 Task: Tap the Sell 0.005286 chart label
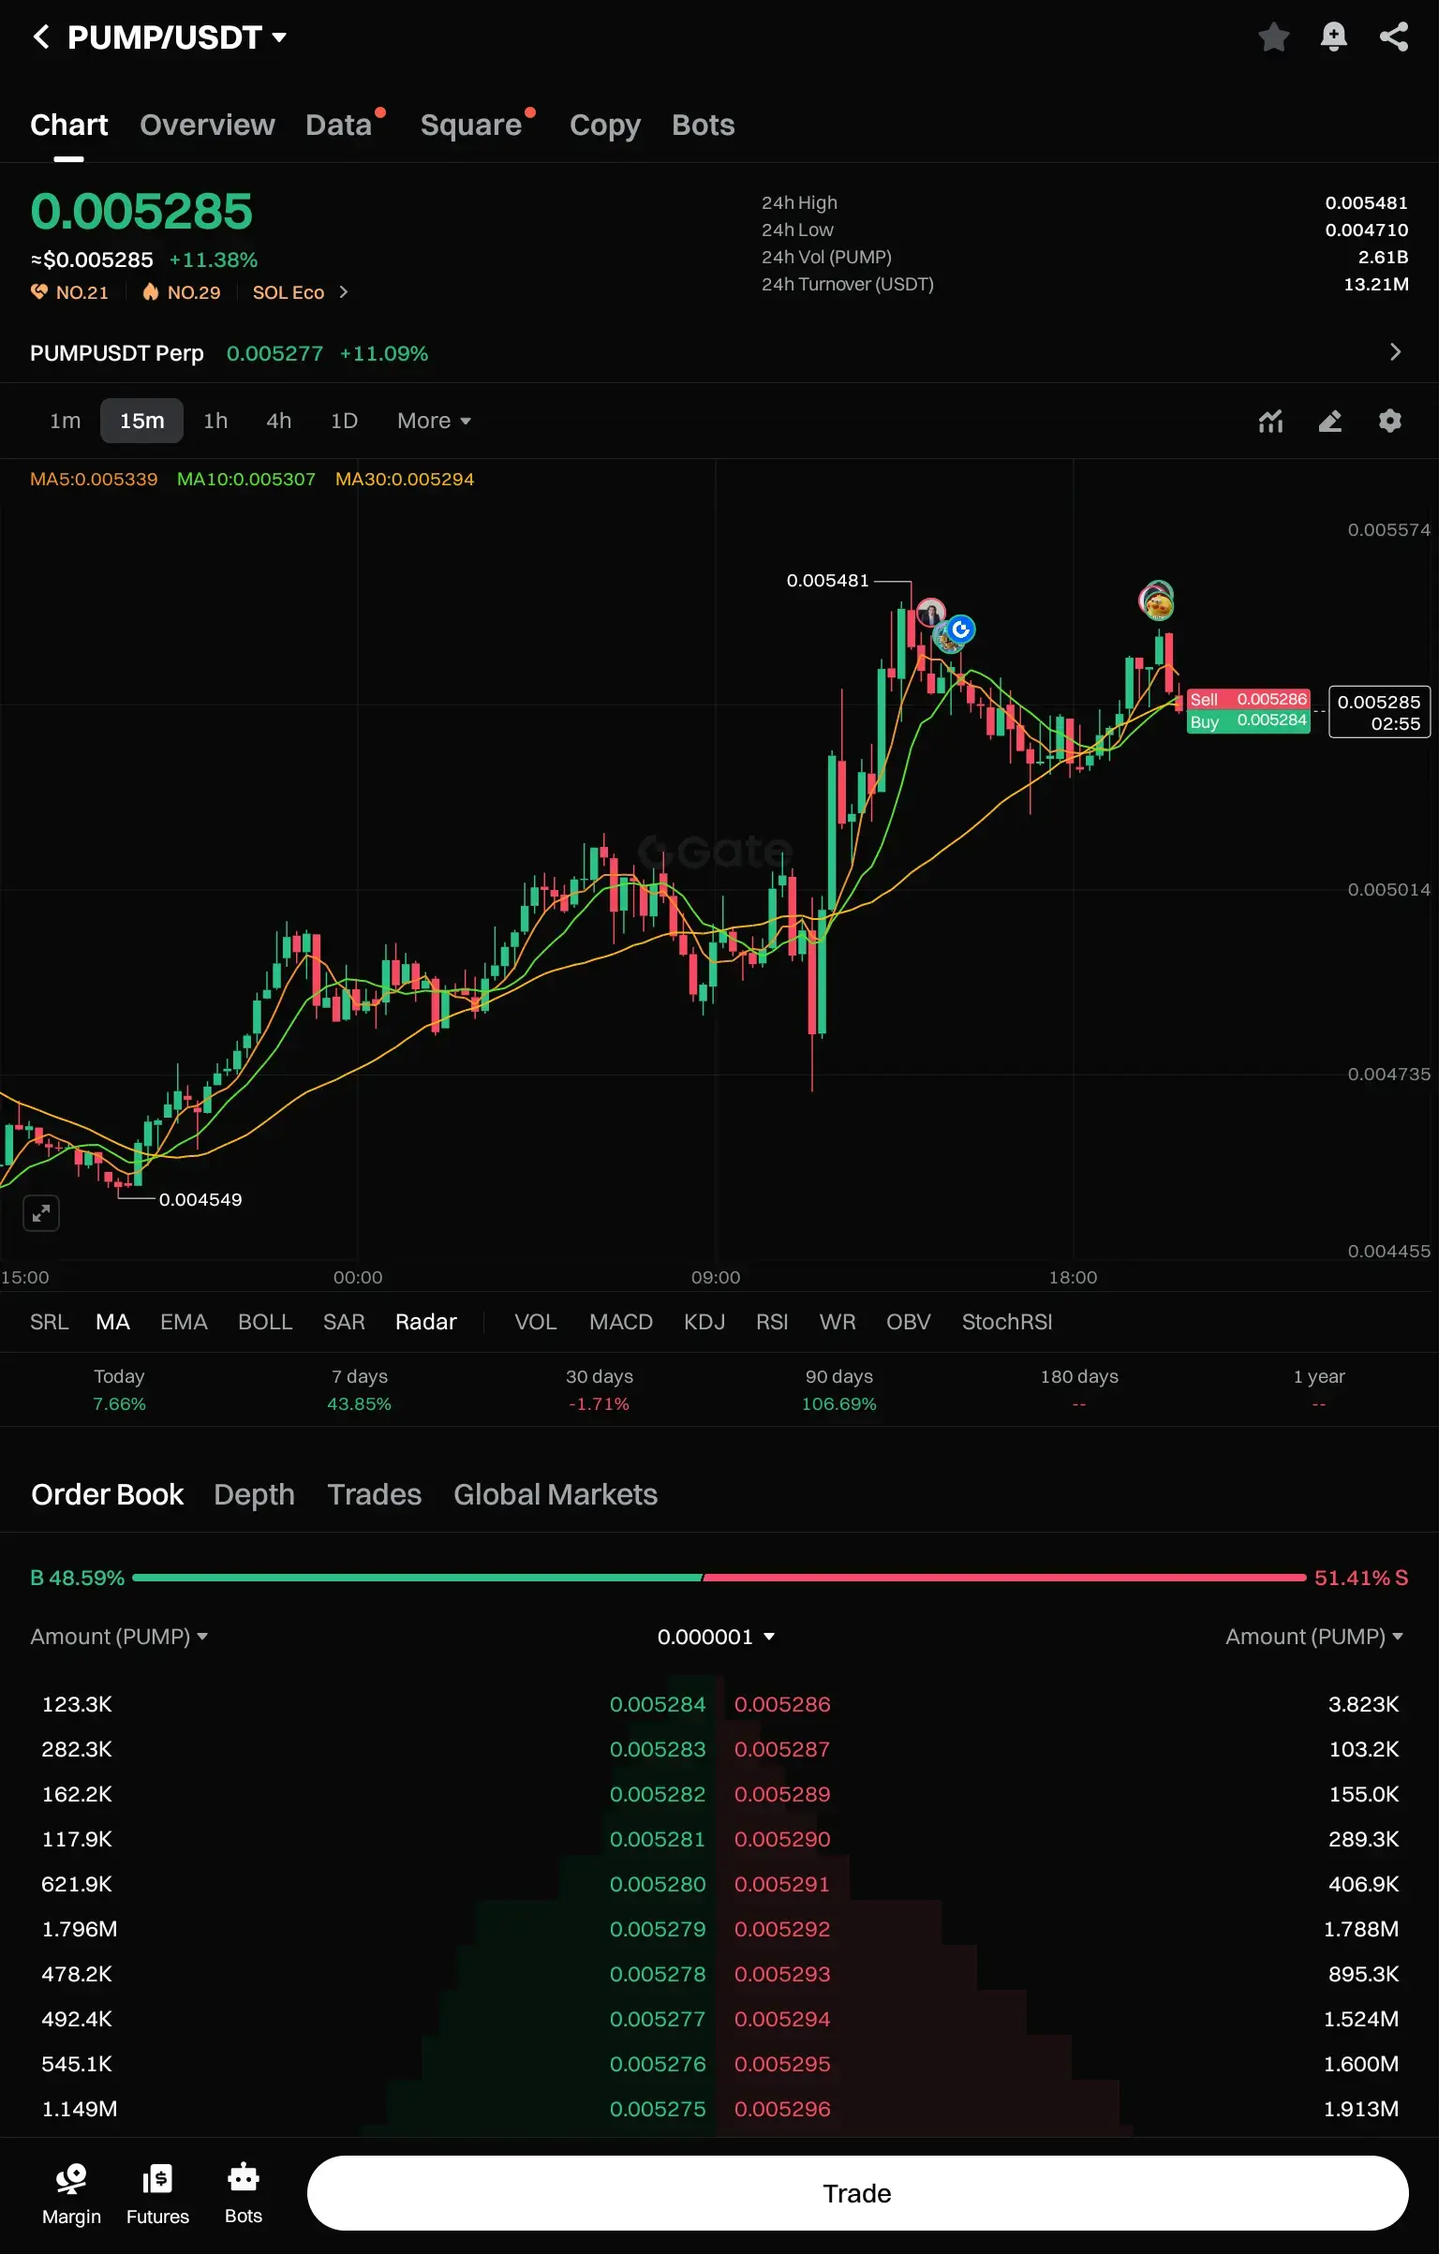pos(1247,699)
